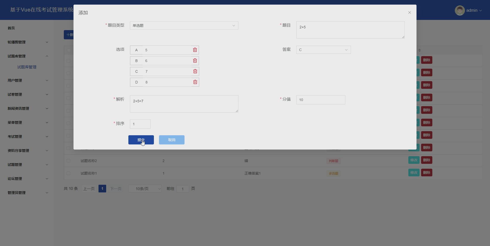
Task: Expand the 用户管理 sidebar section
Action: pyautogui.click(x=27, y=80)
